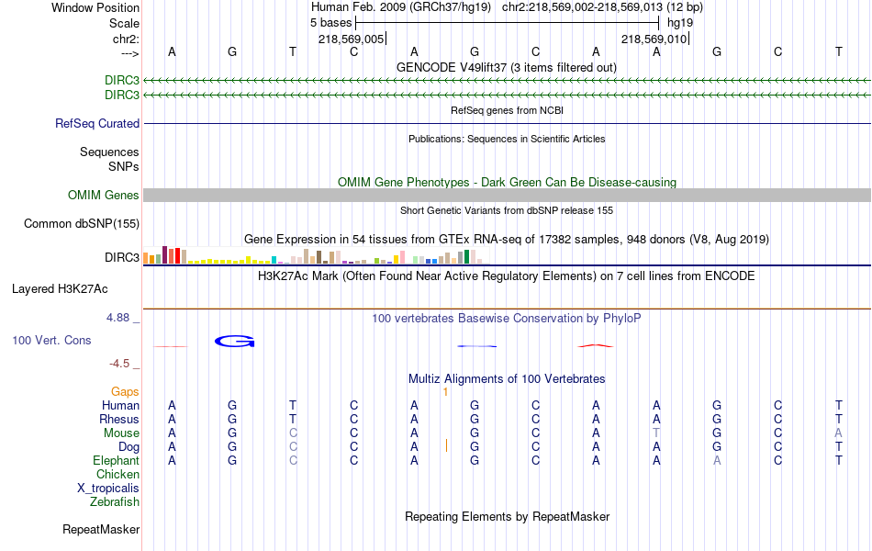
Task: Click the orange insertion bar in Dog row
Action: click(x=446, y=445)
